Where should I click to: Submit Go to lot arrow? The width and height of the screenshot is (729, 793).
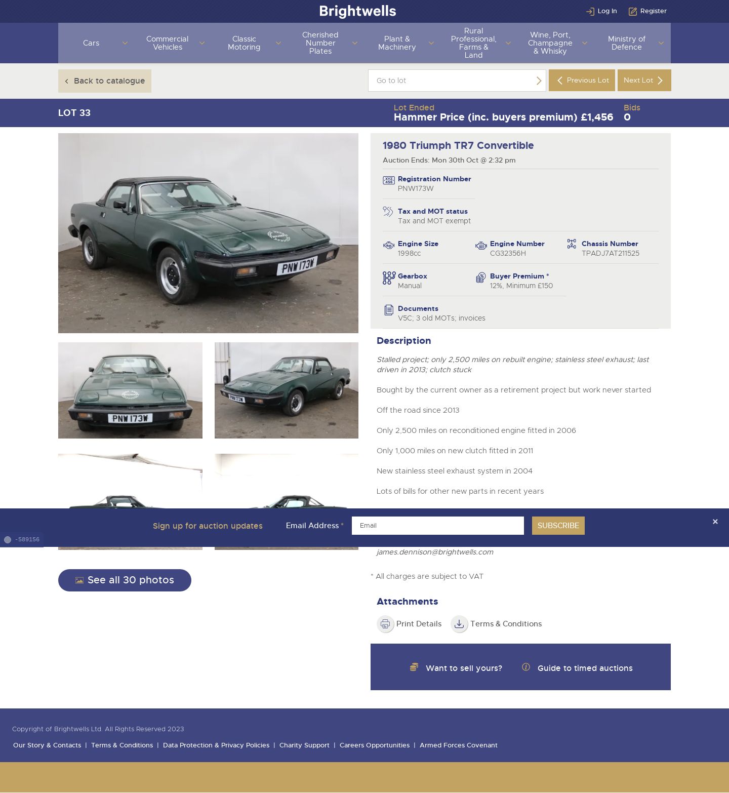click(x=539, y=81)
